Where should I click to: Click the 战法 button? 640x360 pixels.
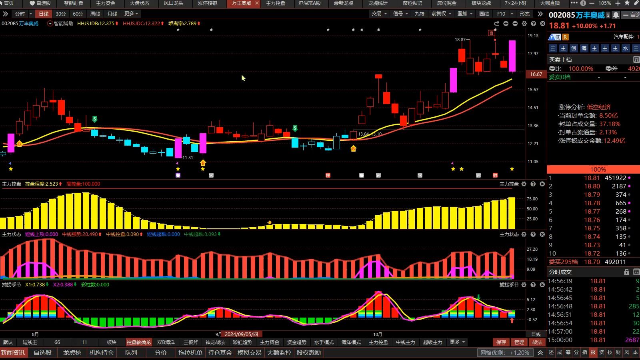[537, 342]
